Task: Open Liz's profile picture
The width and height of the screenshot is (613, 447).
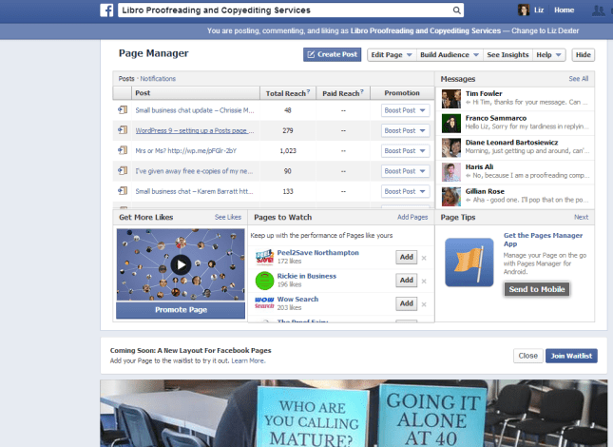Action: [524, 10]
